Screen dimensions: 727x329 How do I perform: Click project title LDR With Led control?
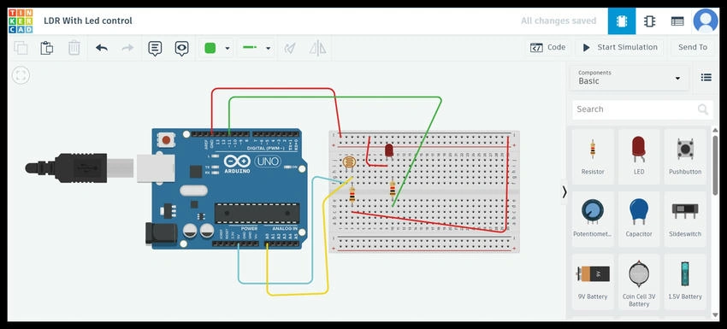point(88,21)
